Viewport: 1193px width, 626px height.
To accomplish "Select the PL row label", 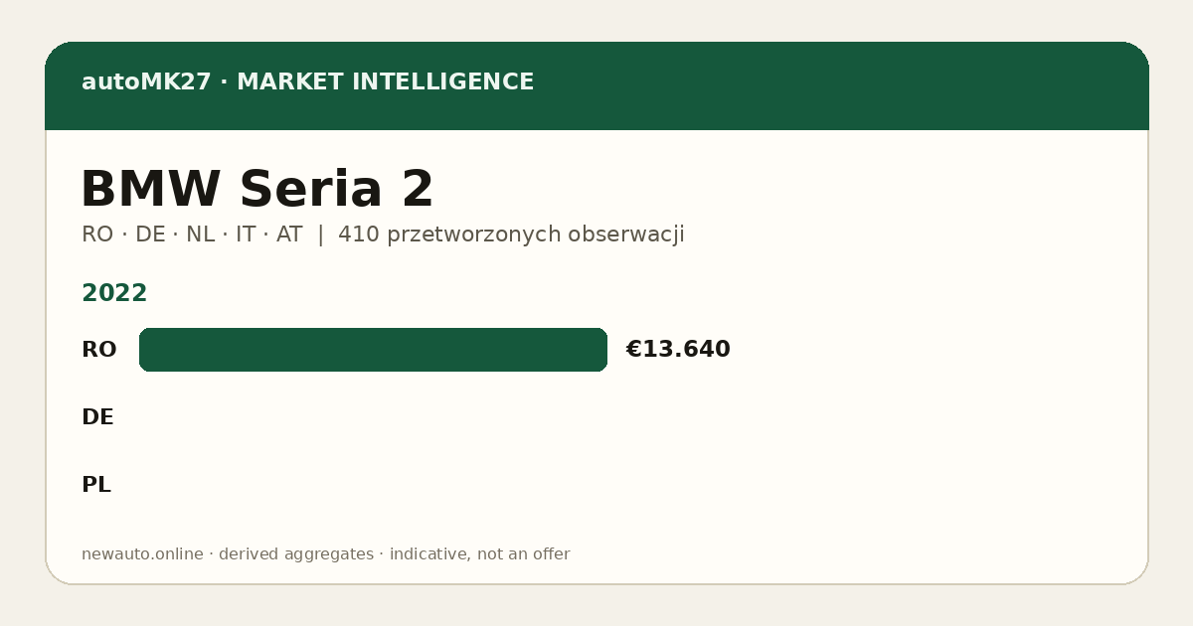I will 95,485.
